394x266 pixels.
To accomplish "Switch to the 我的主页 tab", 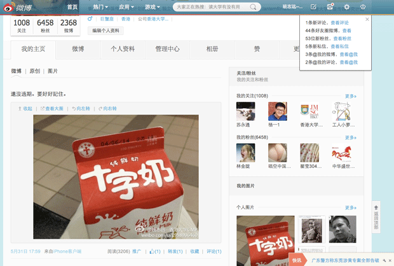I will 33,49.
